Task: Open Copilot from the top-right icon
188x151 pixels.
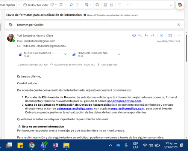Action: pyautogui.click(x=180, y=5)
